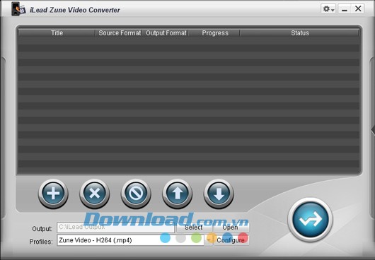Click the iLead app logo icon

coord(18,9)
